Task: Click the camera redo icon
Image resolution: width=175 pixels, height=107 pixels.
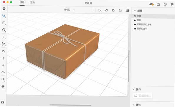Action: coord(113,10)
